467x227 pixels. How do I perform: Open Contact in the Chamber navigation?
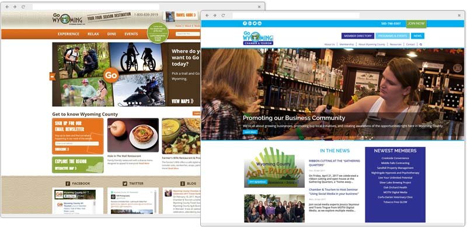point(410,44)
